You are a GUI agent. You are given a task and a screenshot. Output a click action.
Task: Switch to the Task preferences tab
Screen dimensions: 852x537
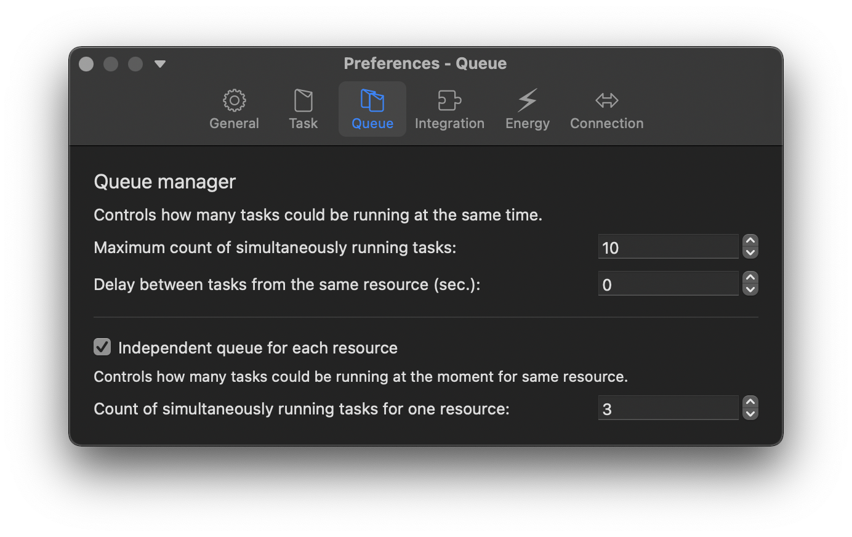(303, 101)
